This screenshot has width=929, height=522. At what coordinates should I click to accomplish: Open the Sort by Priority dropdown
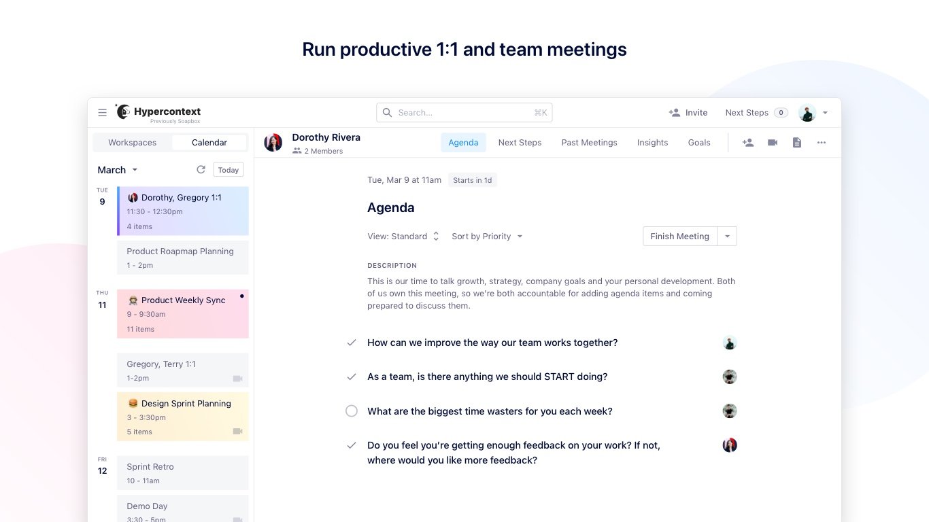pos(488,237)
